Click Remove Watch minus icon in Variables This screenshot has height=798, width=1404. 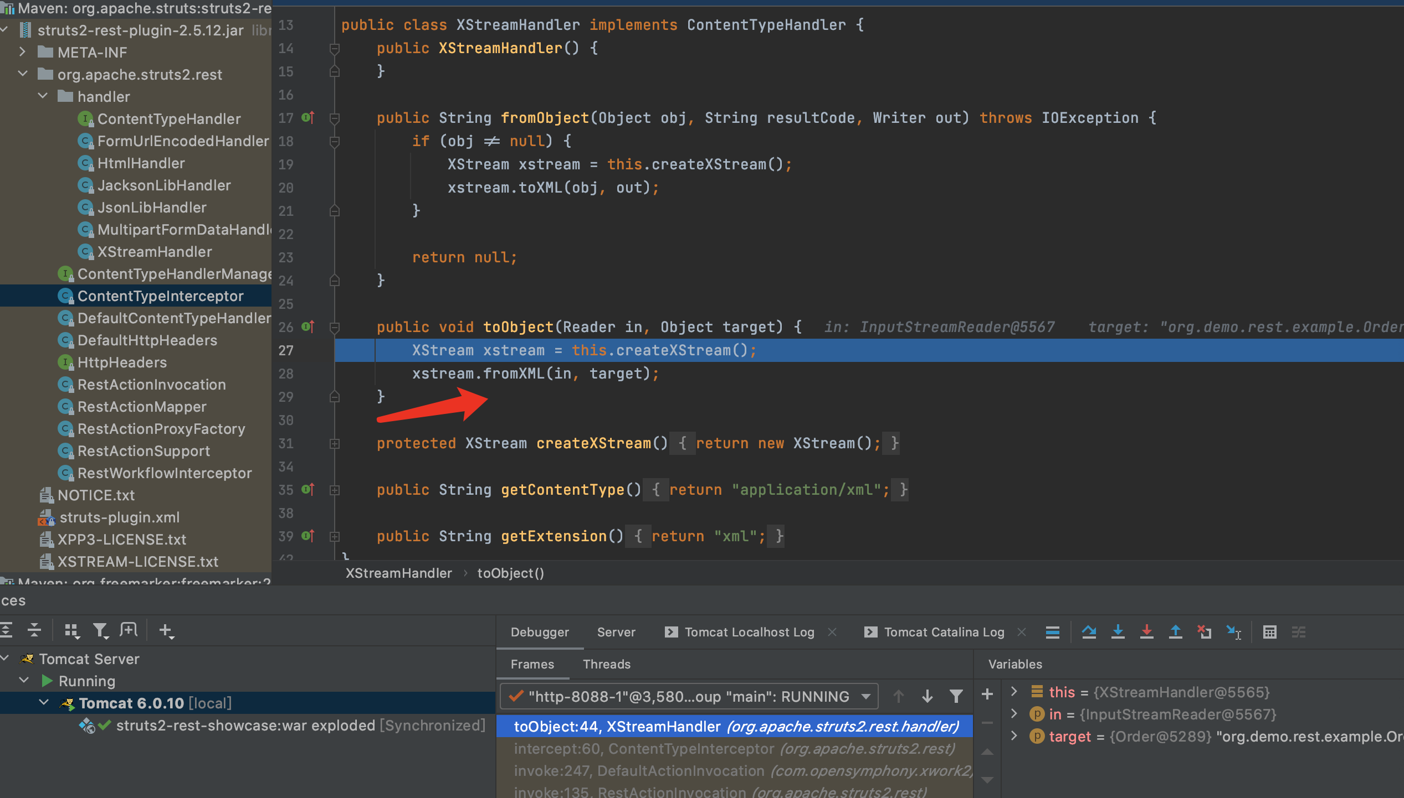(987, 723)
